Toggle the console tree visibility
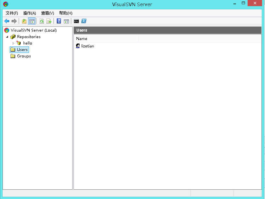The width and height of the screenshot is (265, 199). pyautogui.click(x=32, y=21)
